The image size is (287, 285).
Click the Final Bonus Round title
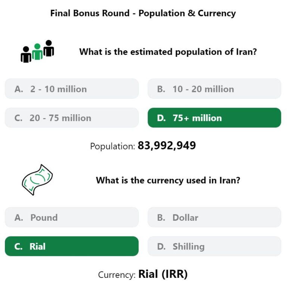tap(143, 13)
